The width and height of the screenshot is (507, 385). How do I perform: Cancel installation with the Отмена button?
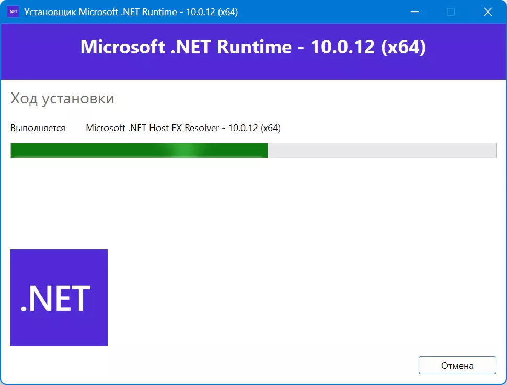(457, 365)
